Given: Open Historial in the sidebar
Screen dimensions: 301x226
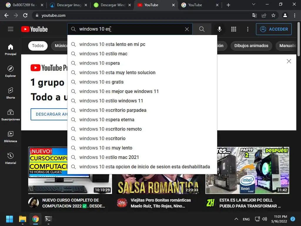Looking at the screenshot, I should 11,158.
